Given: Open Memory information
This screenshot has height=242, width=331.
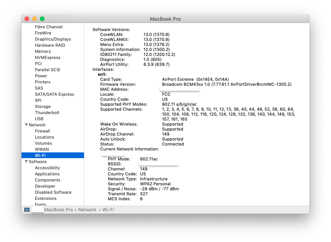Looking at the screenshot, I should tap(43, 51).
